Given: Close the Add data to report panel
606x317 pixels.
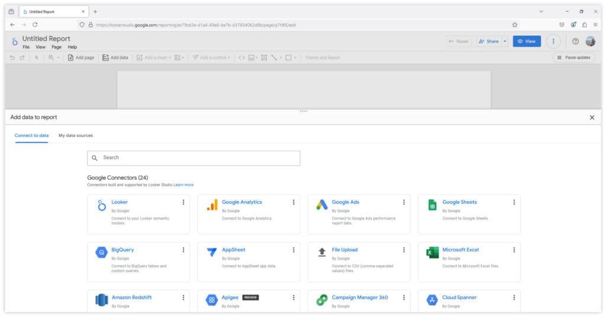Looking at the screenshot, I should [592, 117].
